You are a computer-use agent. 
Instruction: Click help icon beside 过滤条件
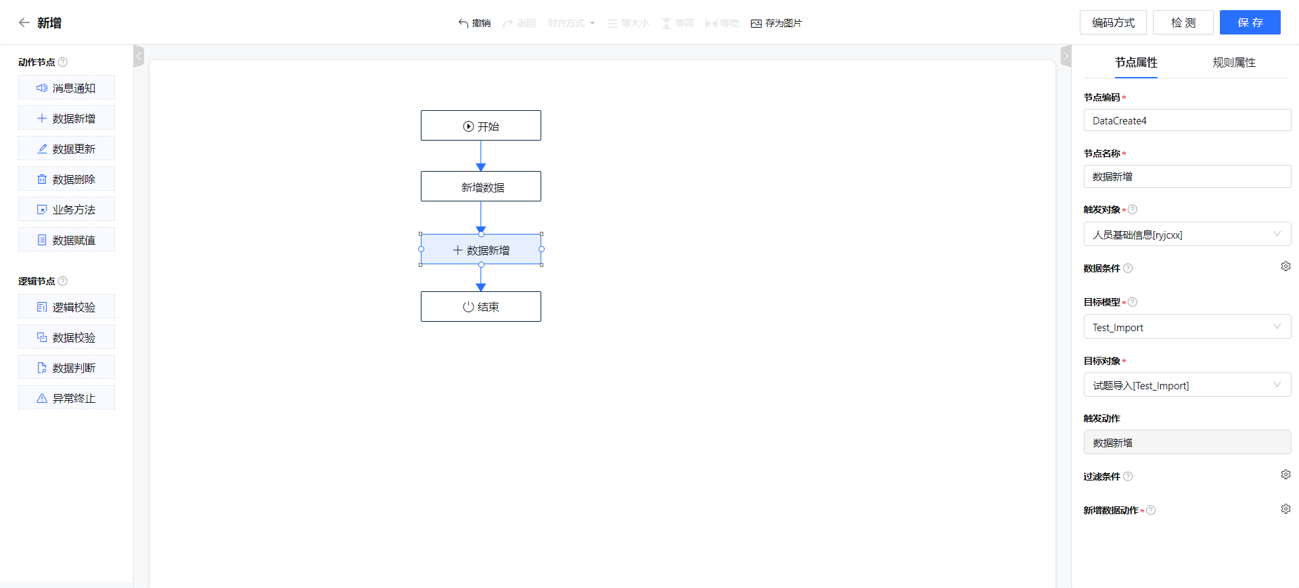pyautogui.click(x=1128, y=476)
